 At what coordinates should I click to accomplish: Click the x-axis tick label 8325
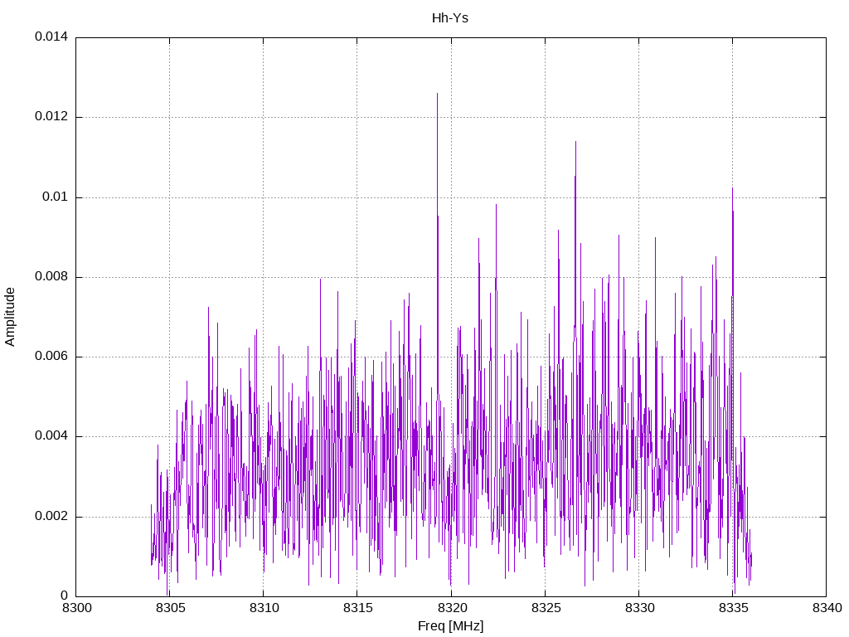546,608
